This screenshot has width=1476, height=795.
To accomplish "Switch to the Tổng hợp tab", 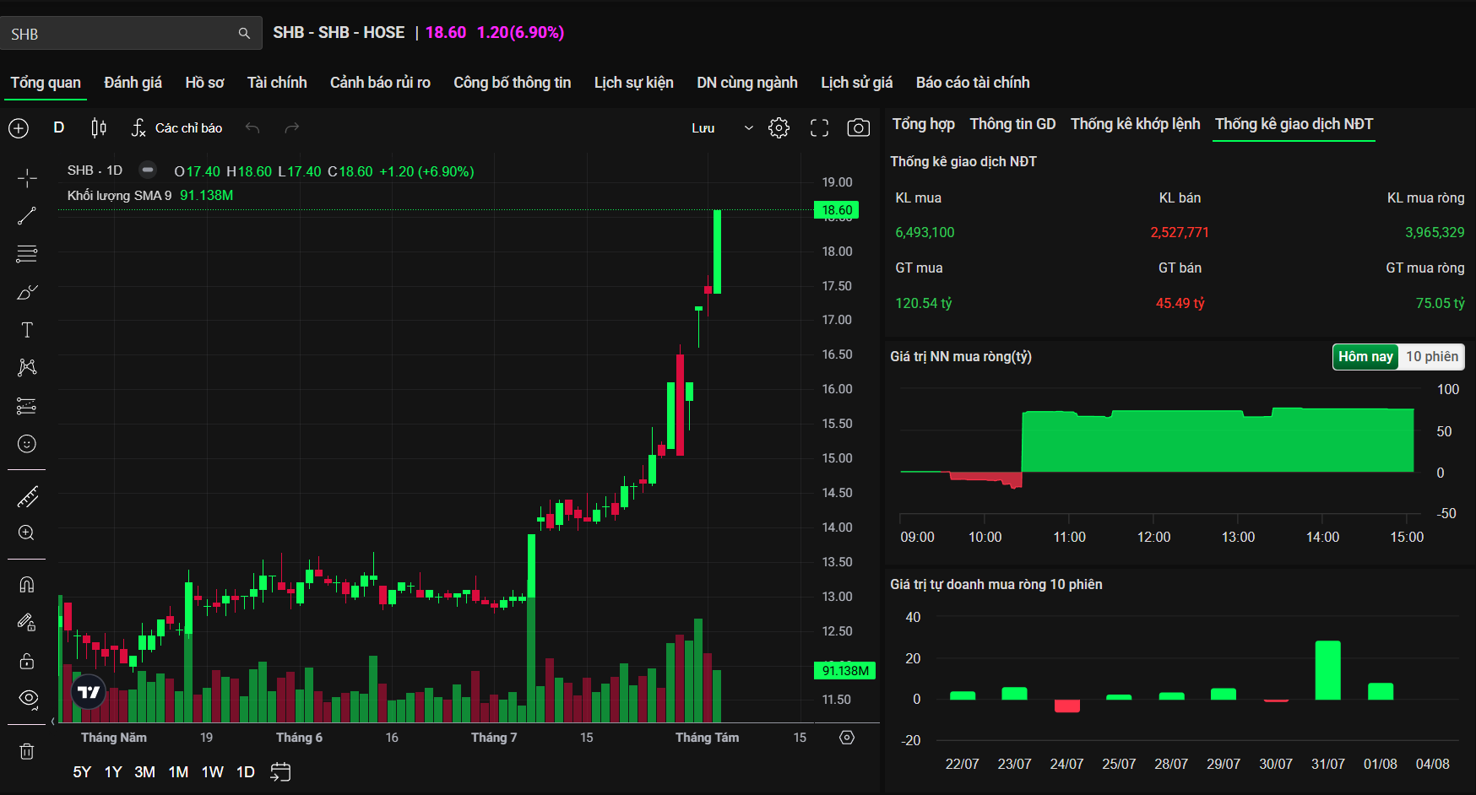I will click(x=924, y=124).
